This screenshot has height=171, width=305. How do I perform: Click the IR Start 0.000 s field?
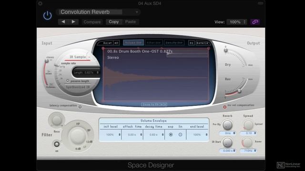click(x=227, y=151)
